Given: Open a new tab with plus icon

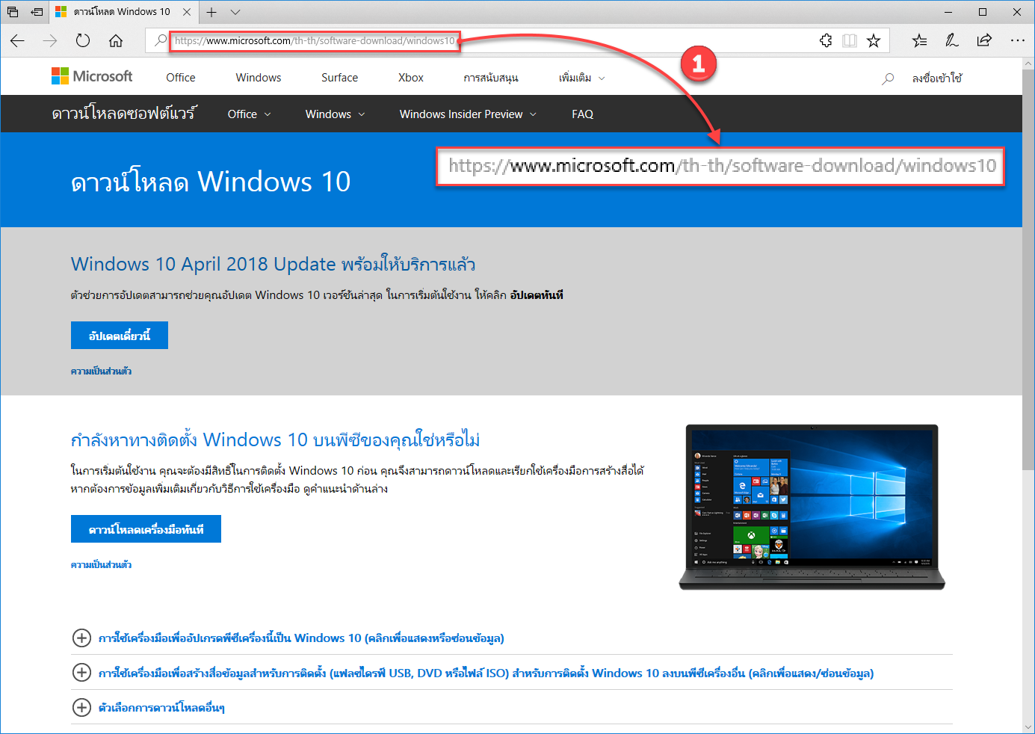Looking at the screenshot, I should click(x=211, y=12).
